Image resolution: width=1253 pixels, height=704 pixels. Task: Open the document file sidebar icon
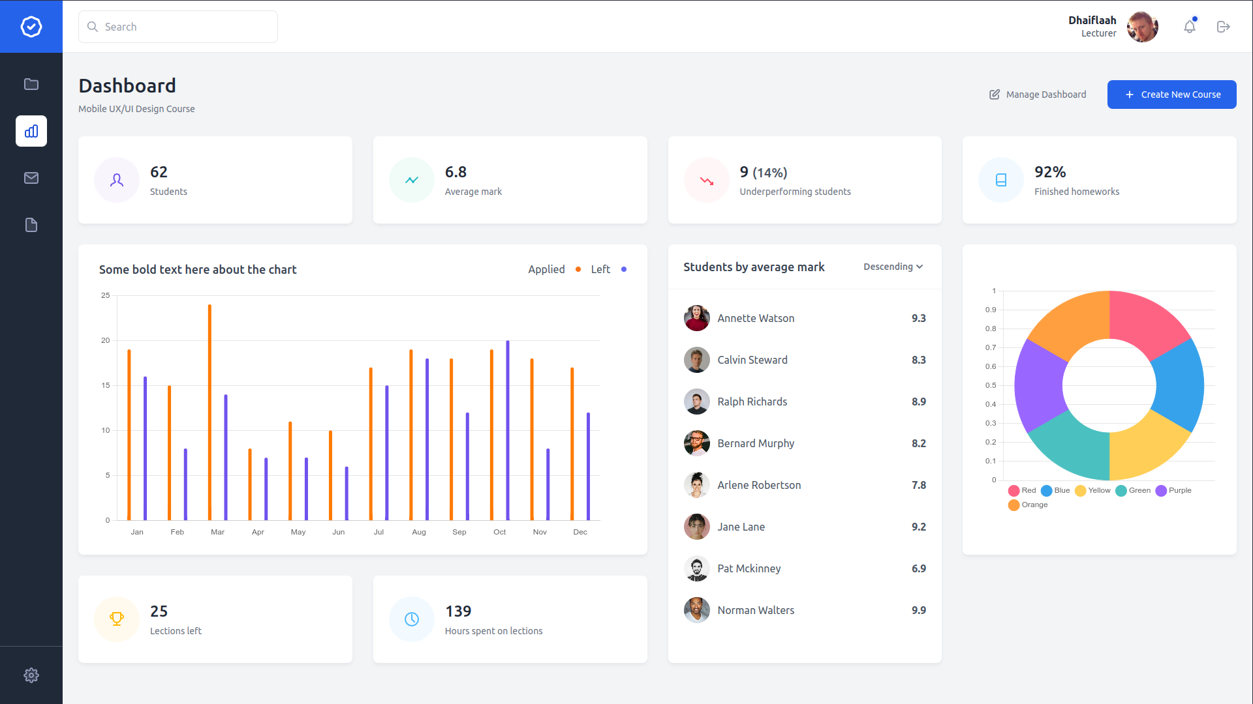click(x=31, y=225)
